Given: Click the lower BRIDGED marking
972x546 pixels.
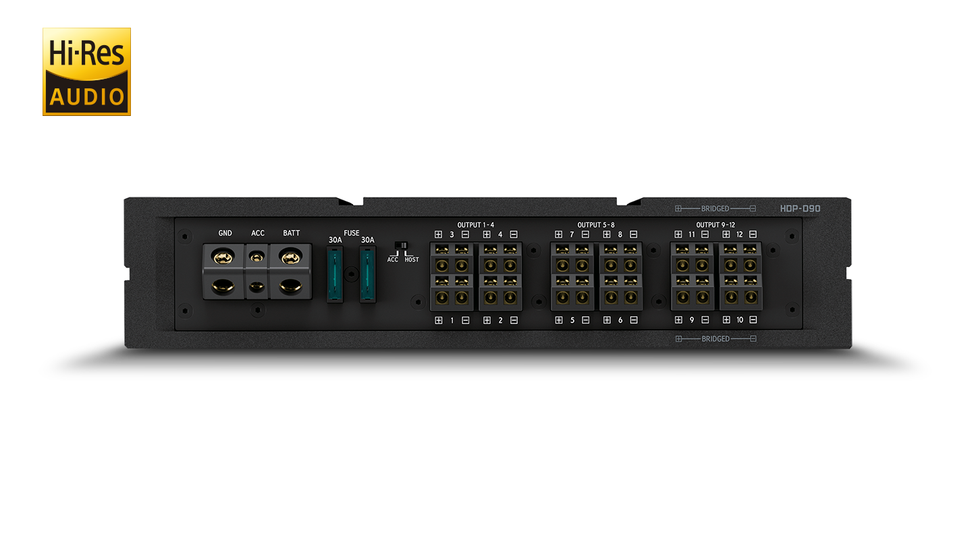Looking at the screenshot, I should [715, 338].
